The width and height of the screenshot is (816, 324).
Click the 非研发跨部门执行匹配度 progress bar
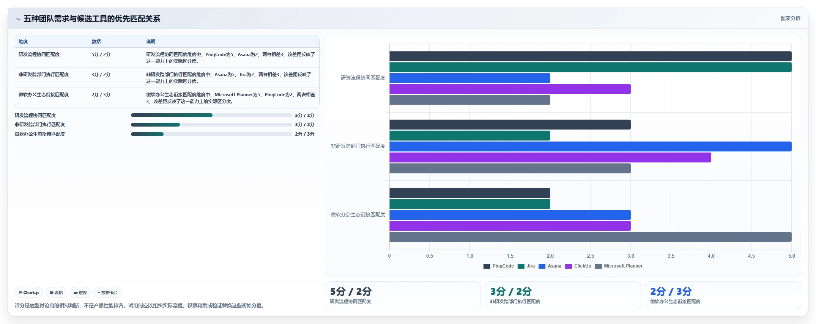point(211,125)
